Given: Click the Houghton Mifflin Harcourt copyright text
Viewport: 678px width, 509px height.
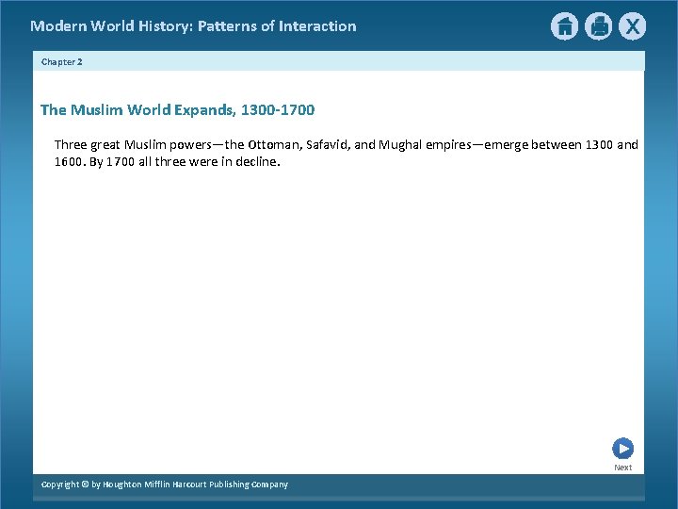Looking at the screenshot, I should pos(165,484).
